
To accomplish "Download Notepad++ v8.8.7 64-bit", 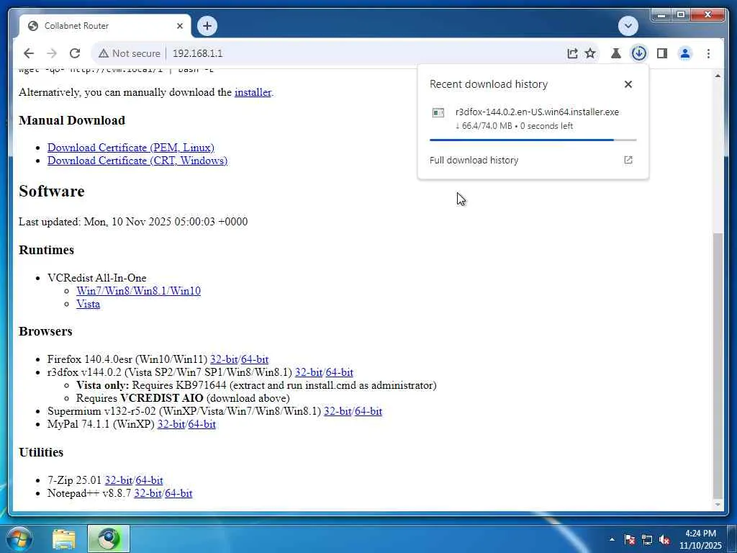I will pos(178,493).
